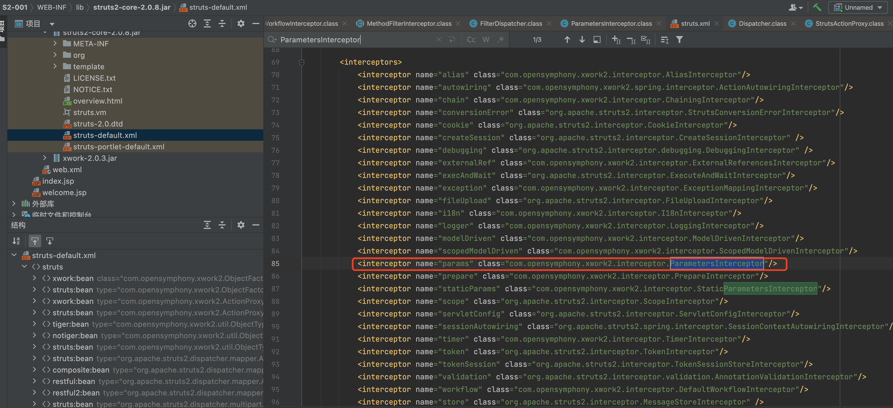The width and height of the screenshot is (893, 408).
Task: Expand xwork-2.0.3.jar node
Action: coord(45,158)
